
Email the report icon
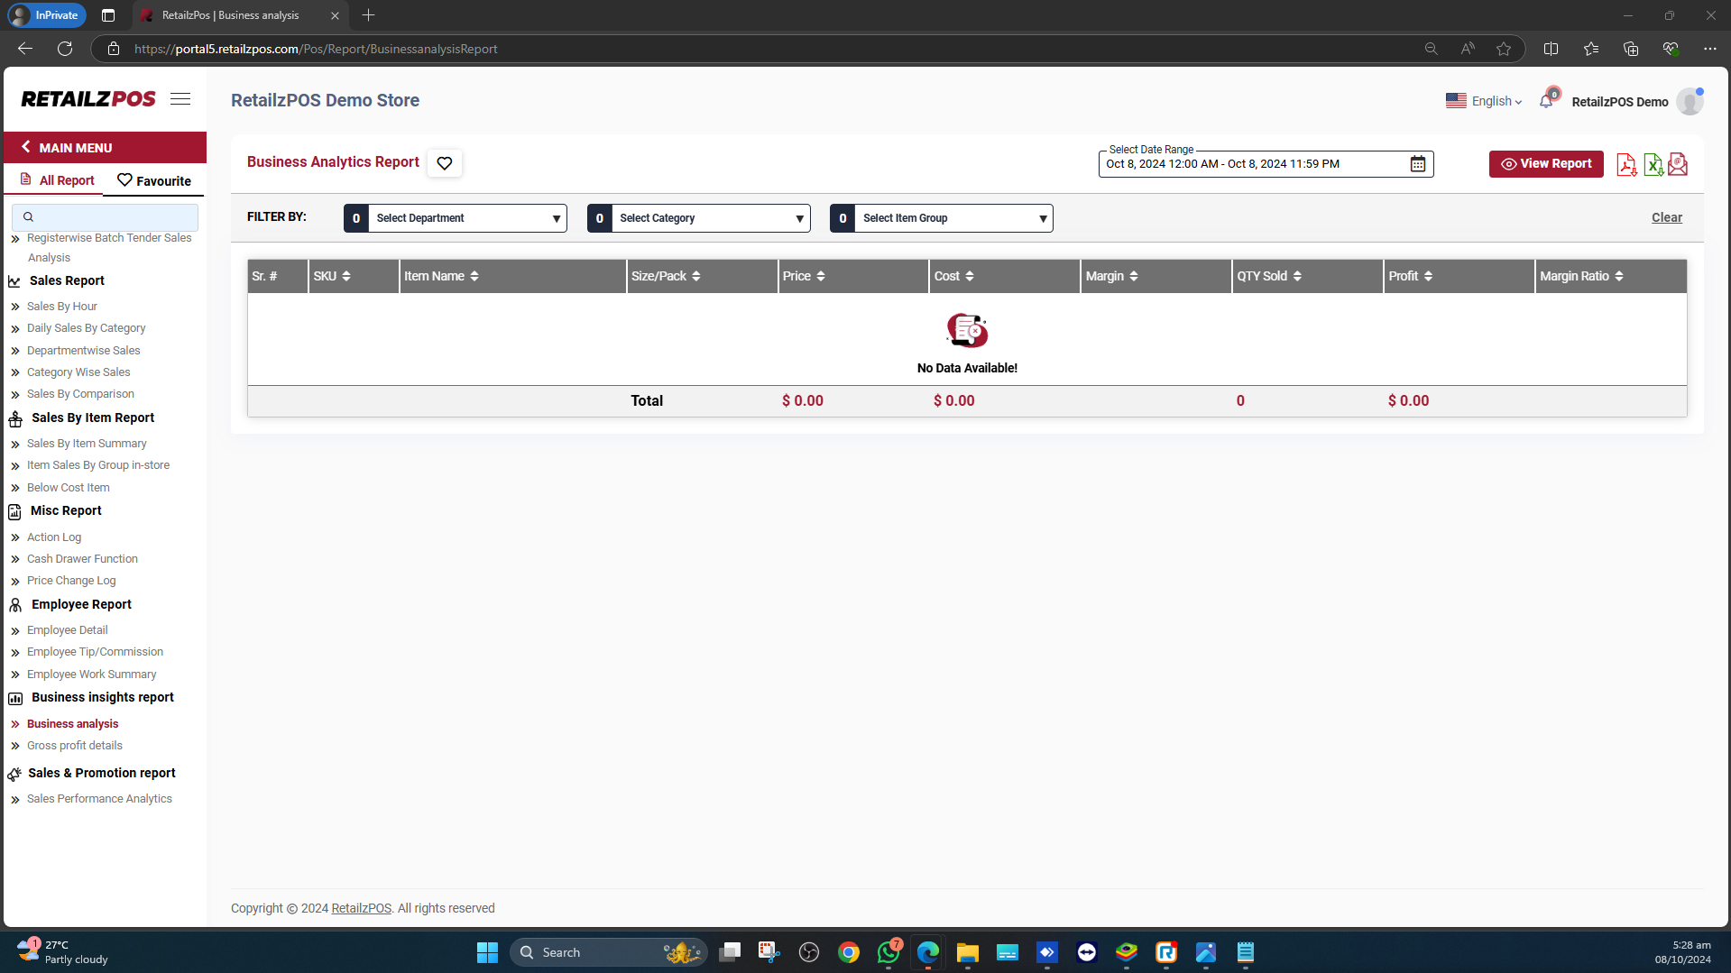[1678, 164]
